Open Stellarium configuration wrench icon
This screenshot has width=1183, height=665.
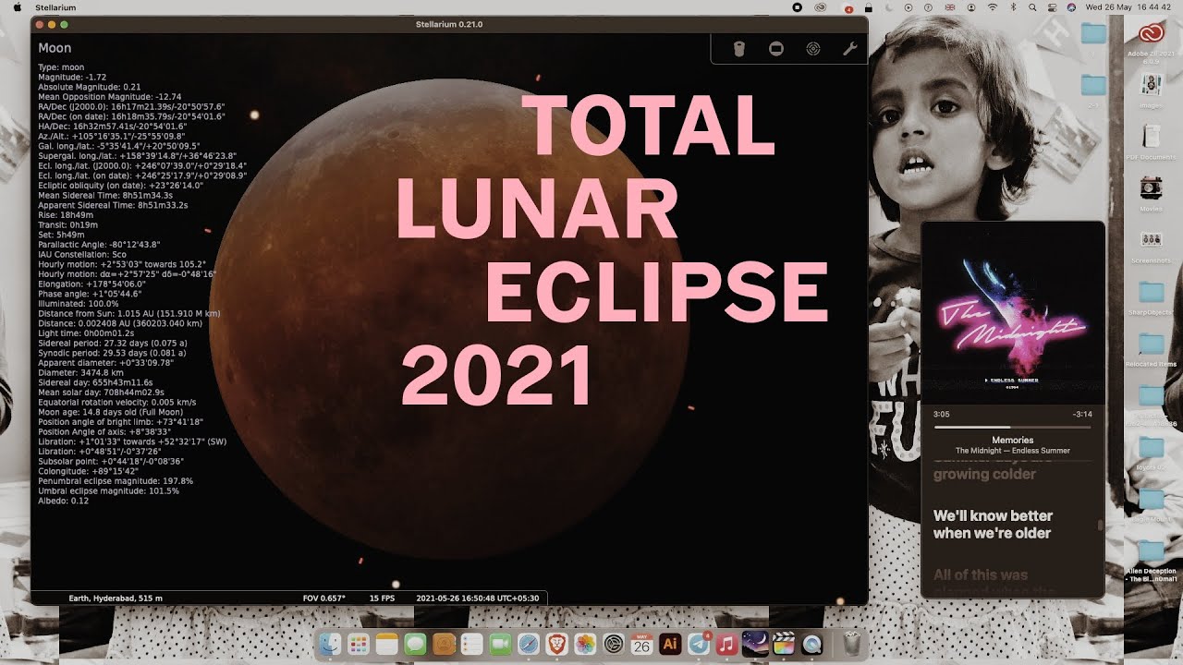tap(850, 49)
